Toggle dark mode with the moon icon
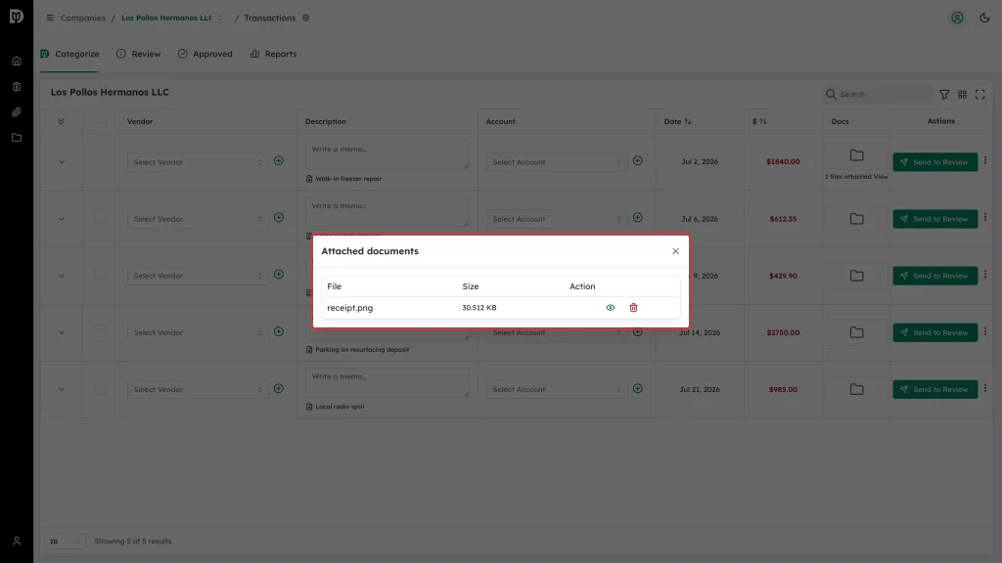Viewport: 1002px width, 563px height. (x=984, y=18)
